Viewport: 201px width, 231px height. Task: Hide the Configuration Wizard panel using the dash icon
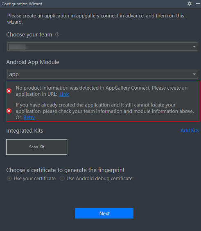pyautogui.click(x=198, y=4)
